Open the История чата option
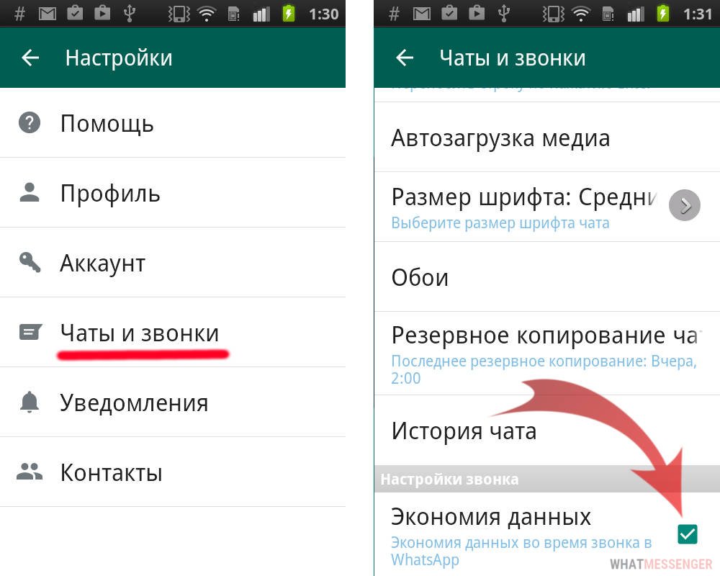The image size is (720, 576). pos(547,431)
